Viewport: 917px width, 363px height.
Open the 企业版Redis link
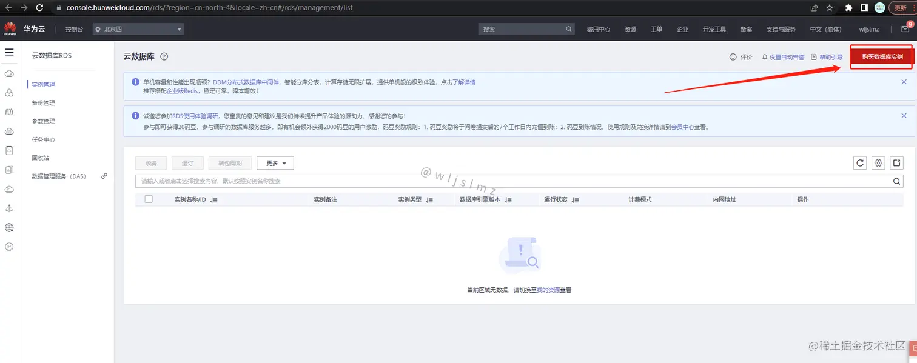pyautogui.click(x=183, y=91)
